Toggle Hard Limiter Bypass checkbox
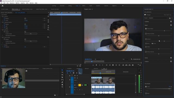Screen dimensions: 174x98 pyautogui.click(x=25, y=39)
